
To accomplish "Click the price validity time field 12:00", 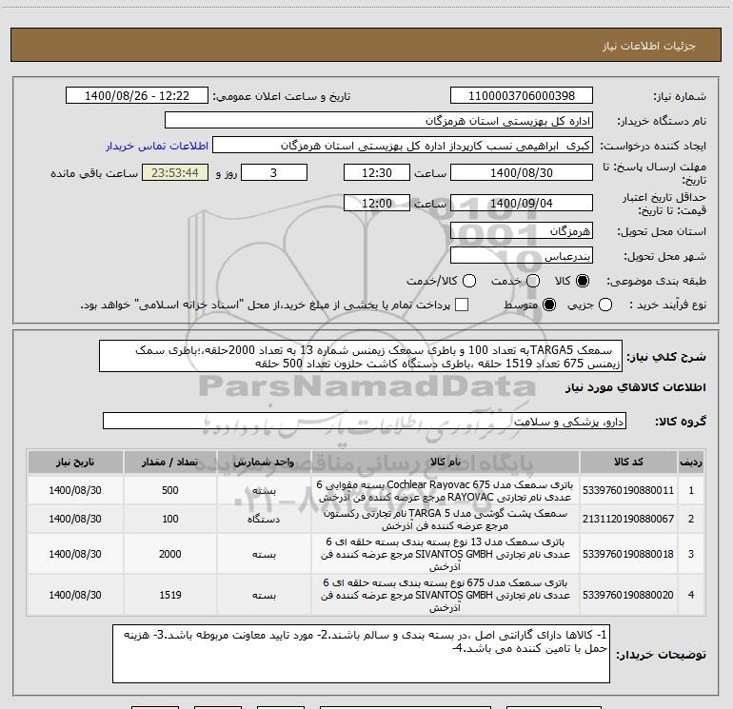I will 377,203.
